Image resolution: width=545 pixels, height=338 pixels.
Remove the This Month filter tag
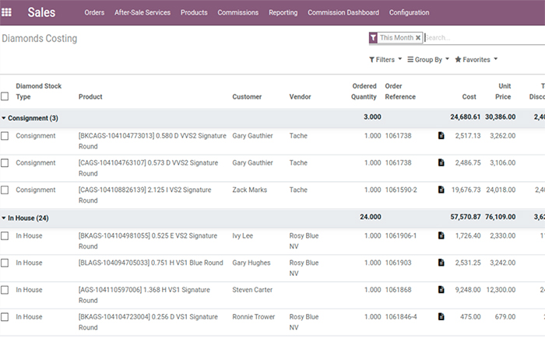point(418,37)
